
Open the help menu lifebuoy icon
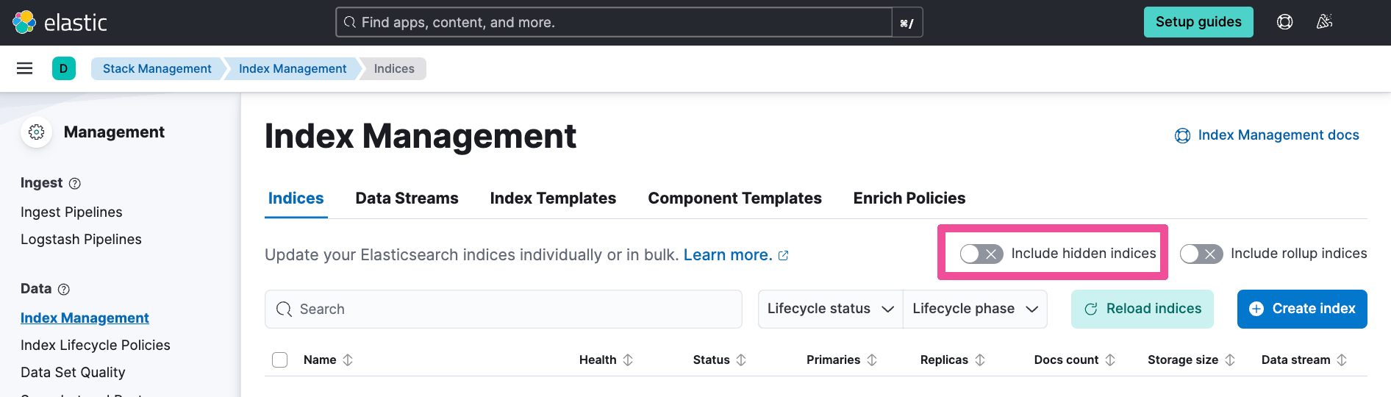(1284, 22)
